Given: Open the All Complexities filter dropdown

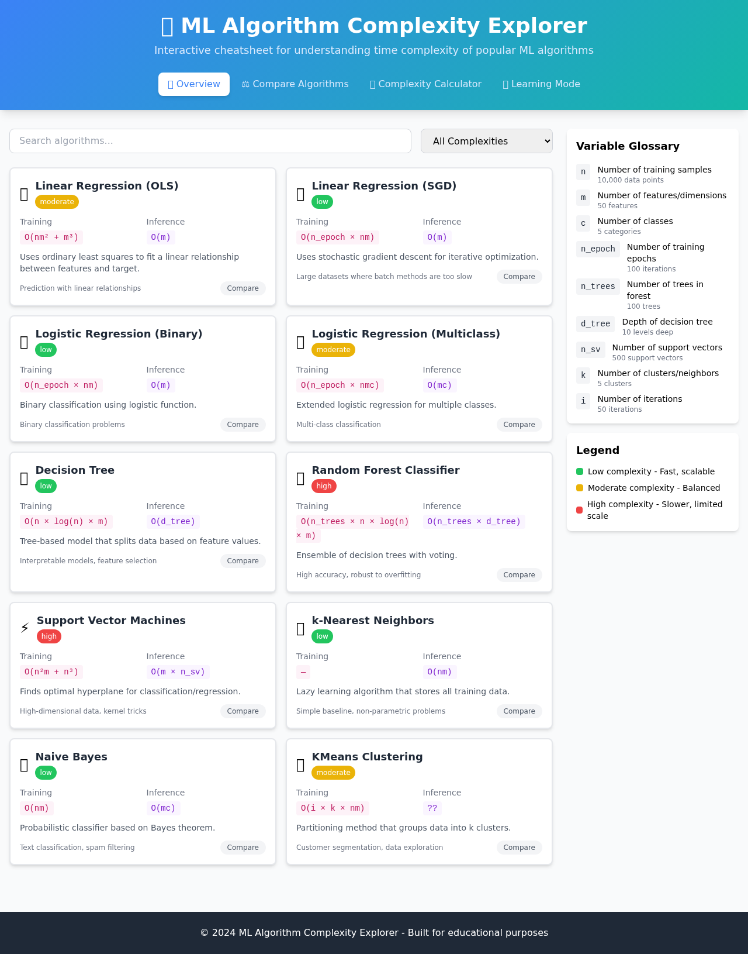Looking at the screenshot, I should click(487, 141).
